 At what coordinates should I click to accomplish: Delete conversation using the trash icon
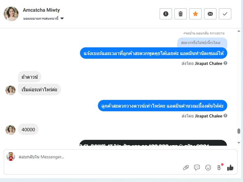pyautogui.click(x=181, y=14)
